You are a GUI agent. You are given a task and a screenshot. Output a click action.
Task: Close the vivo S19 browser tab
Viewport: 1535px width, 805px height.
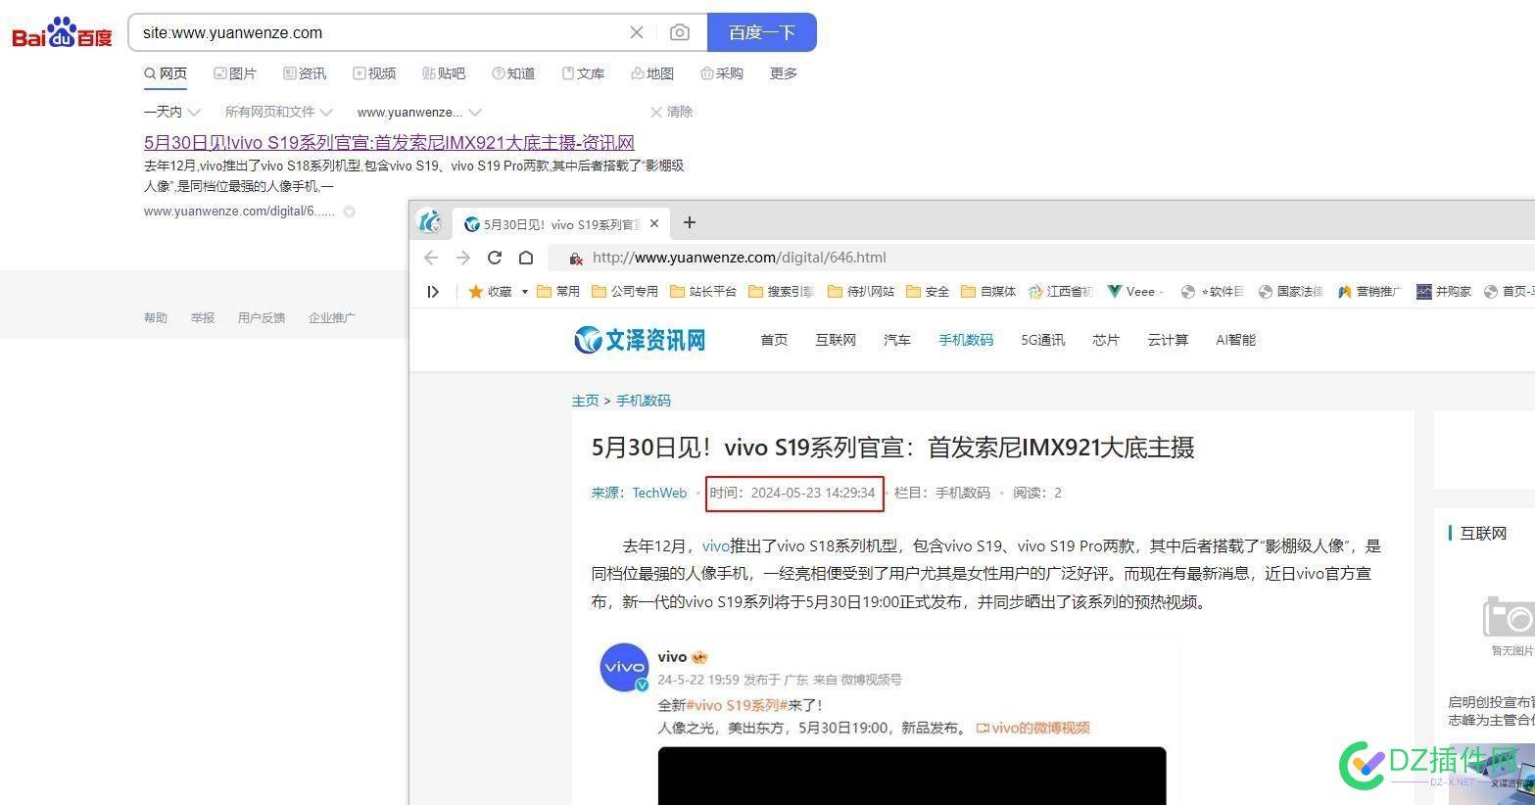654,223
